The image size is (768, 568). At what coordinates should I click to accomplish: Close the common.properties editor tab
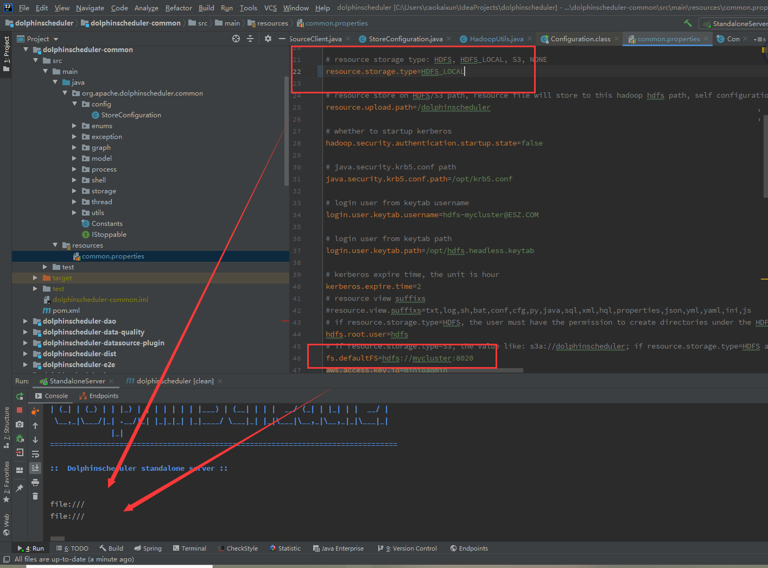click(x=706, y=39)
